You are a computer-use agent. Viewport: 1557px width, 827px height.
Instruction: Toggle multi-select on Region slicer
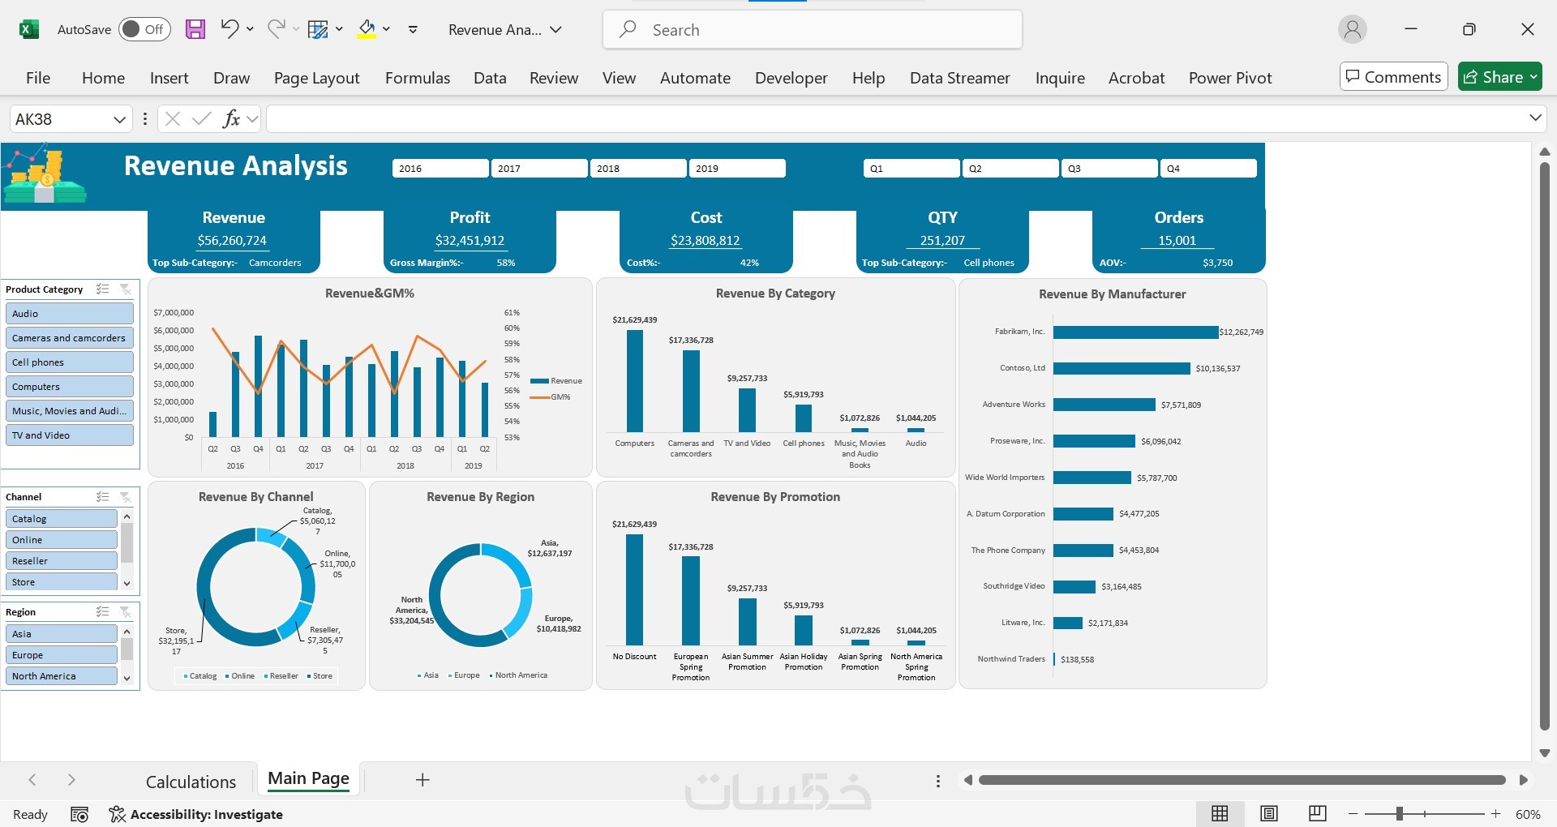(103, 612)
